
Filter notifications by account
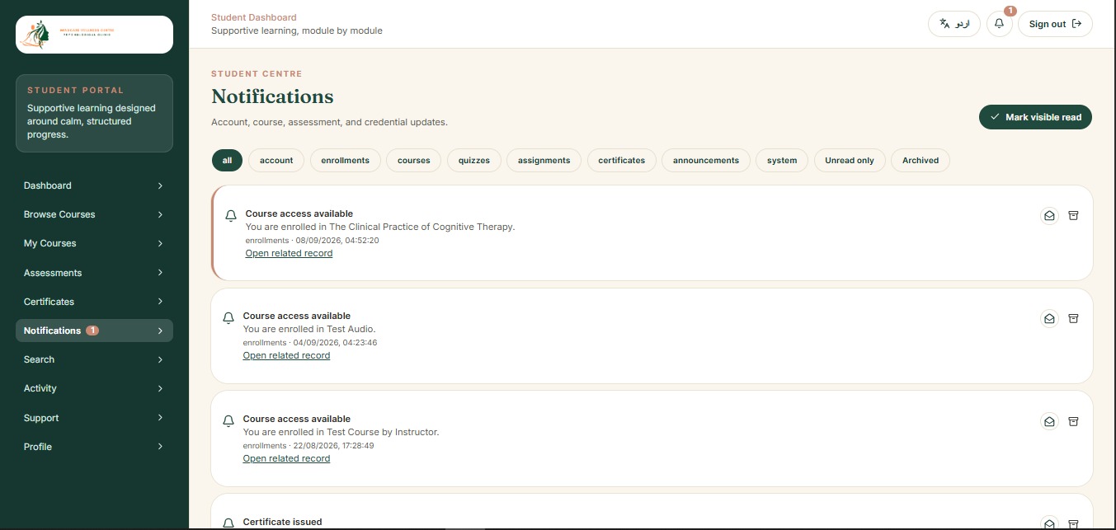click(x=276, y=160)
